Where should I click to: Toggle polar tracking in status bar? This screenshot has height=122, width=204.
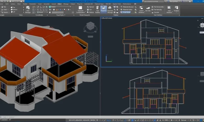113,120
